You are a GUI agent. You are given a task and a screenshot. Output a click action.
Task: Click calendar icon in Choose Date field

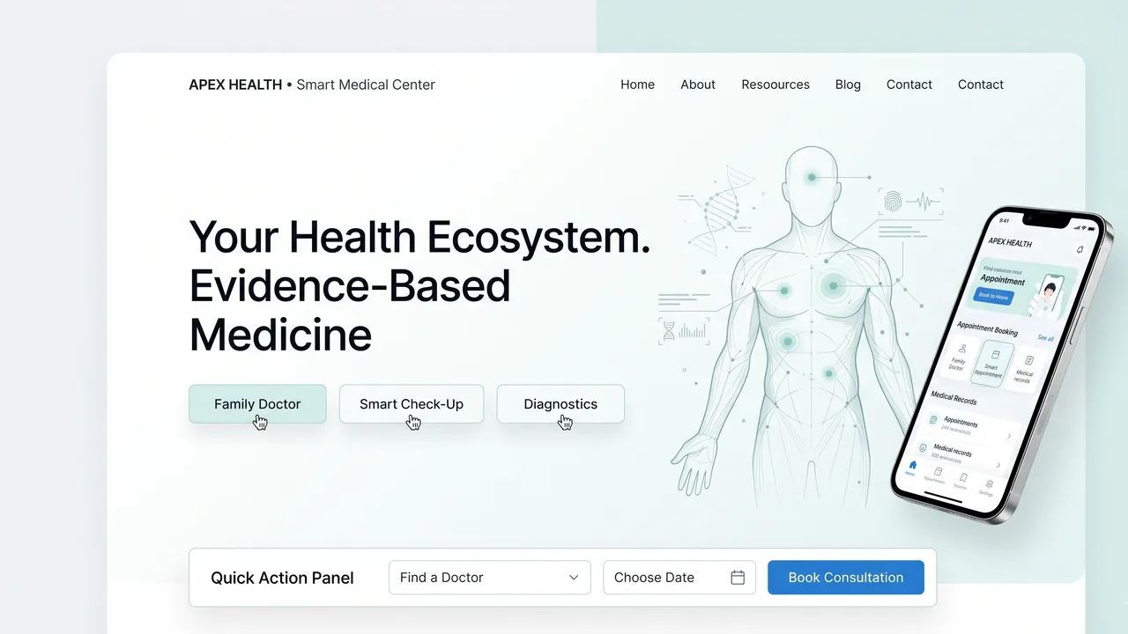(x=738, y=578)
